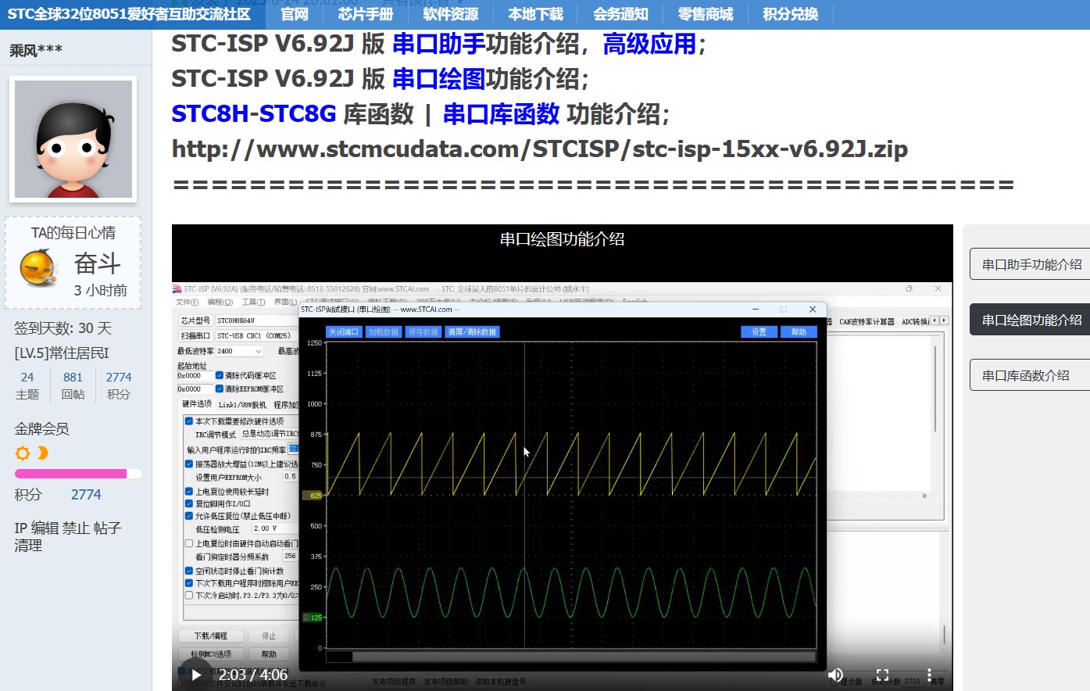Open 积分兑换 in the top navigation
Viewport: 1090px width, 691px height.
[791, 14]
